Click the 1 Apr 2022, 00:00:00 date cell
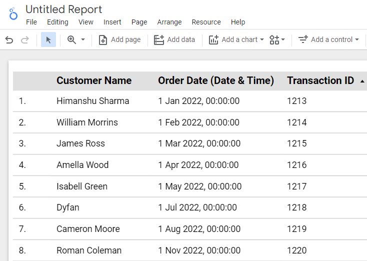This screenshot has width=367, height=261. tap(198, 165)
